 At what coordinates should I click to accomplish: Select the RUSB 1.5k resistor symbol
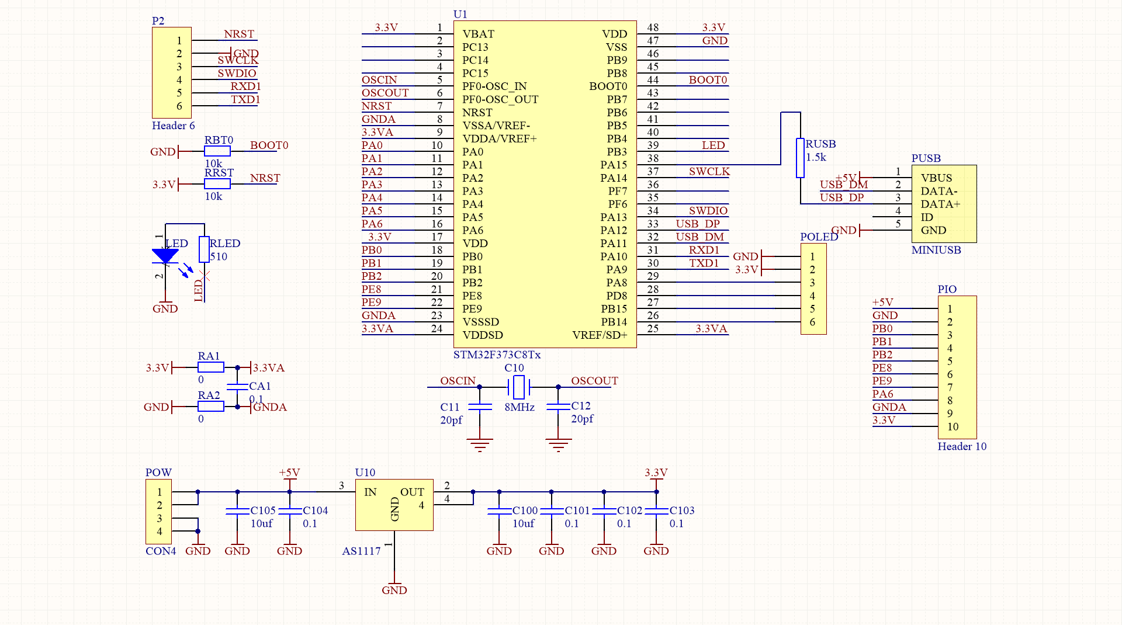(x=799, y=159)
